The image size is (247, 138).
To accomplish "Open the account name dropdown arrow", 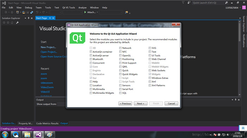I will point(240,8).
